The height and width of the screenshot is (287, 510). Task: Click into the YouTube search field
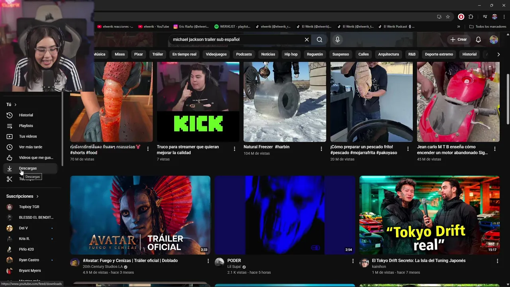point(237,39)
